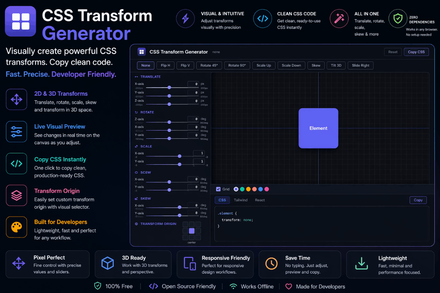Image resolution: width=440 pixels, height=293 pixels.
Task: Select the top-left transform origin cell
Action: (x=185, y=225)
